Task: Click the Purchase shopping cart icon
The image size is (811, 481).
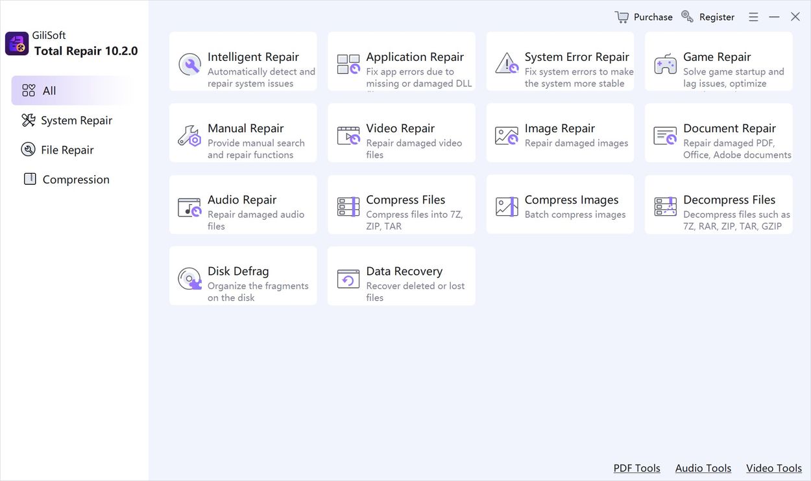Action: pos(622,17)
